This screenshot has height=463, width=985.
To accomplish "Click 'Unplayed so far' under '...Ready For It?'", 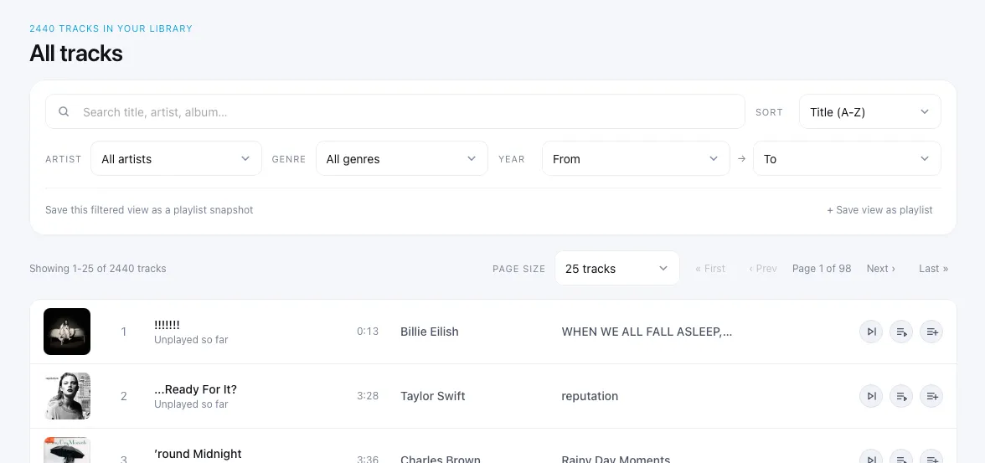I will coord(191,404).
